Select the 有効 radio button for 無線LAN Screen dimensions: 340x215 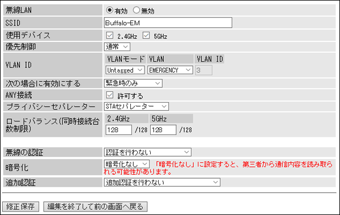(109, 10)
